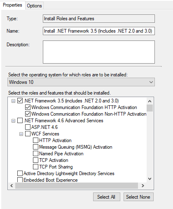Collapse the .NET Framework 3.5 node
This screenshot has width=173, height=209.
13,101
